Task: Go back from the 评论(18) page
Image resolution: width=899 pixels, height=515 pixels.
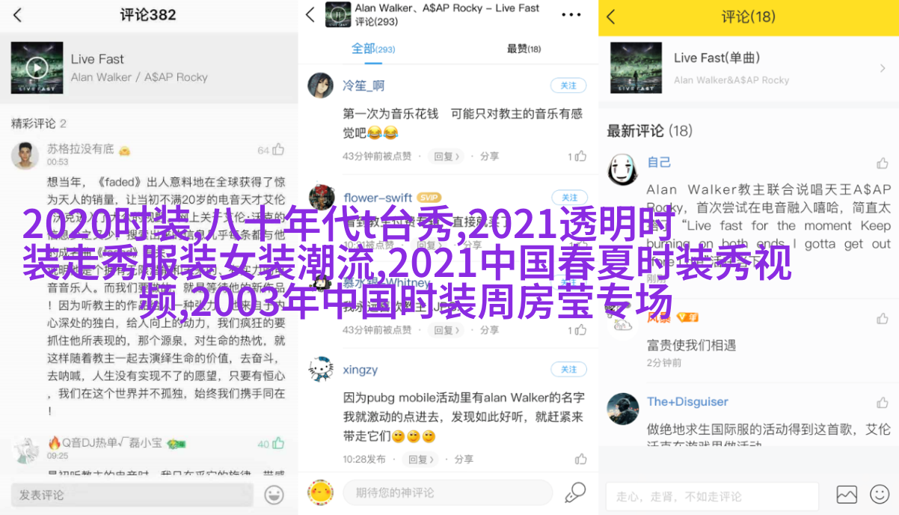Action: tap(611, 16)
